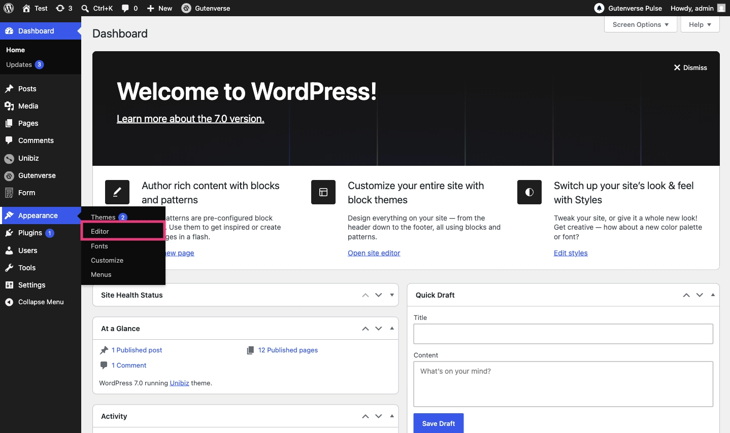The height and width of the screenshot is (433, 730).
Task: Open the Settings menu
Action: point(41,285)
